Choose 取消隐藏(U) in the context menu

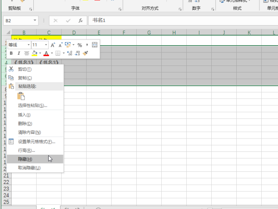(29, 168)
